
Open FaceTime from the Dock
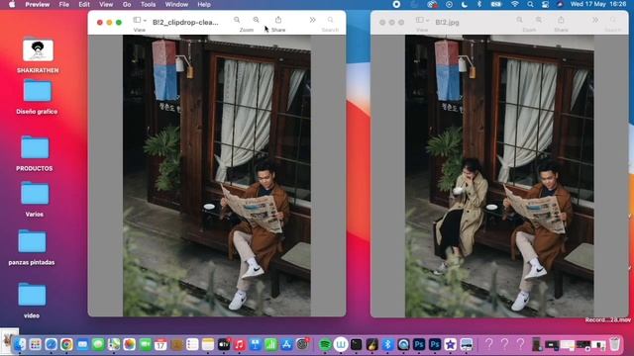(x=146, y=344)
